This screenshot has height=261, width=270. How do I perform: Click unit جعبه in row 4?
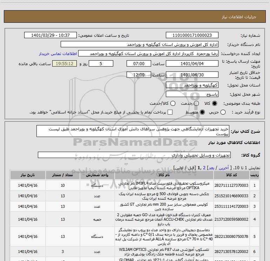click(x=97, y=220)
